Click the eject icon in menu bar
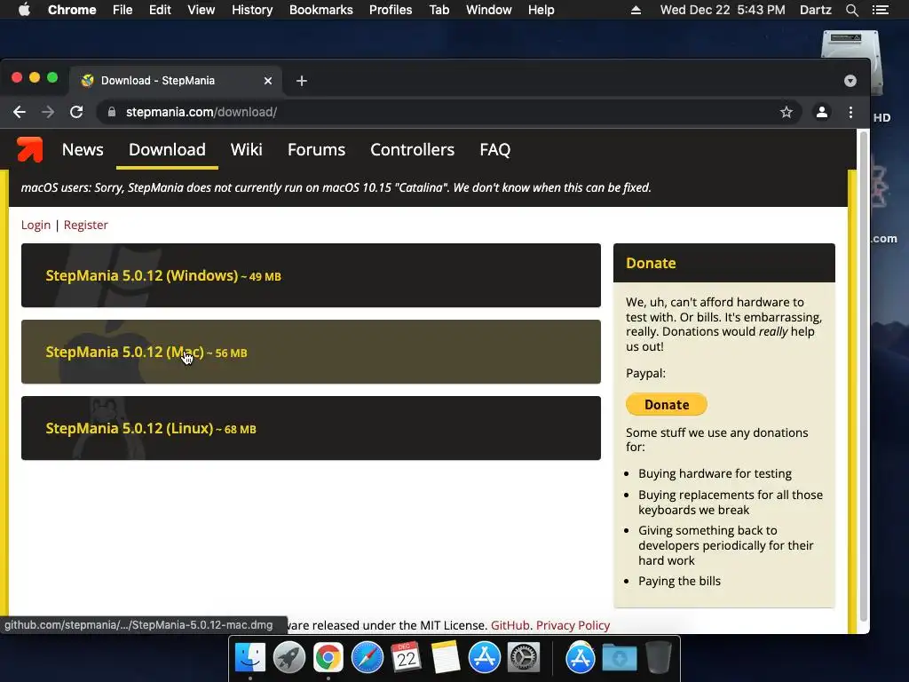The width and height of the screenshot is (909, 682). click(x=636, y=10)
